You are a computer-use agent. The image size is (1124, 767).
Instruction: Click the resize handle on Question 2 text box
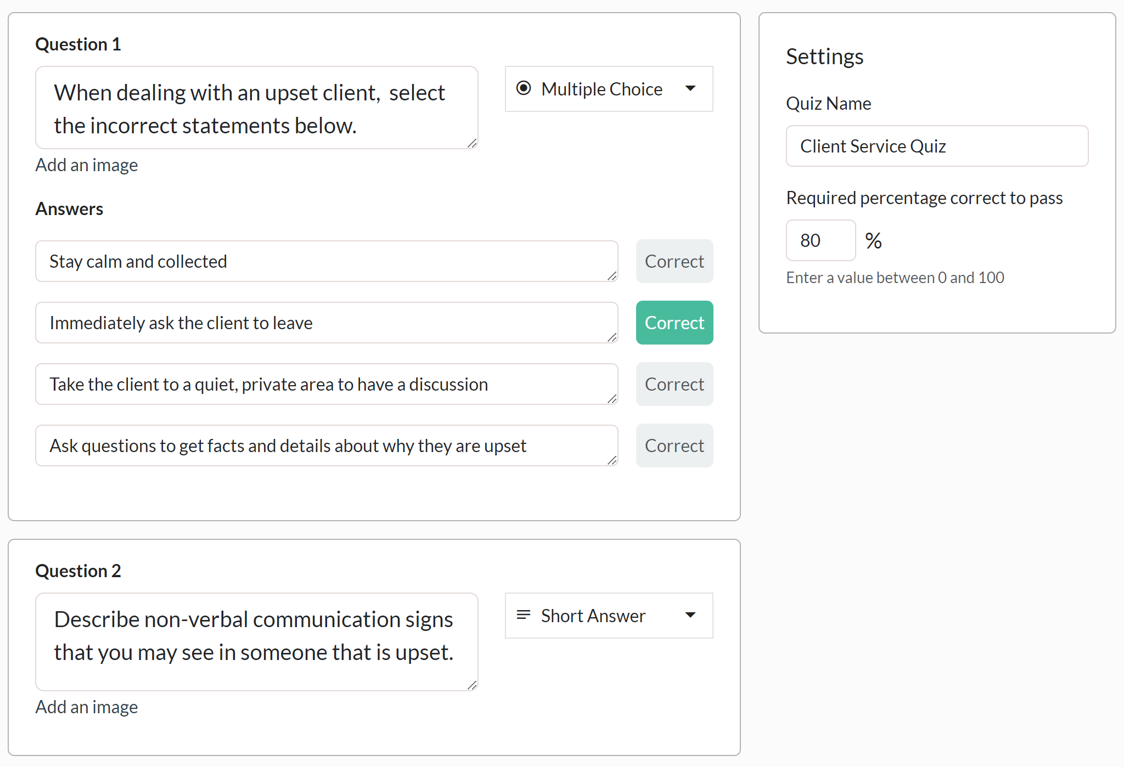[472, 685]
